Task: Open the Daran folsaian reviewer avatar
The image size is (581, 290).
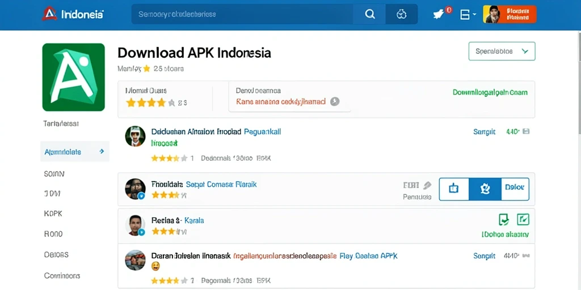Action: click(x=135, y=259)
